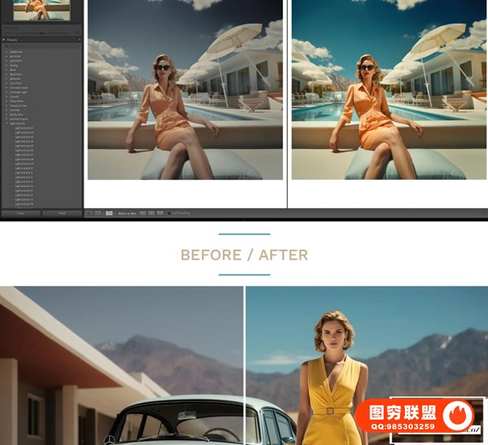This screenshot has height=445, width=488.
Task: Select the Light and airy 05 preset
Action: click(x=23, y=146)
